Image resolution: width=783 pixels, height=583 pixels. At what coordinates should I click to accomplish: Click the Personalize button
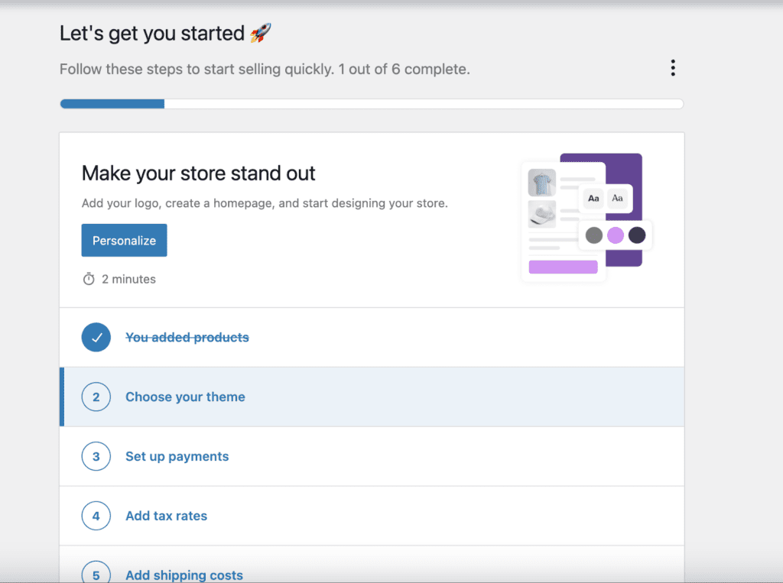[124, 240]
